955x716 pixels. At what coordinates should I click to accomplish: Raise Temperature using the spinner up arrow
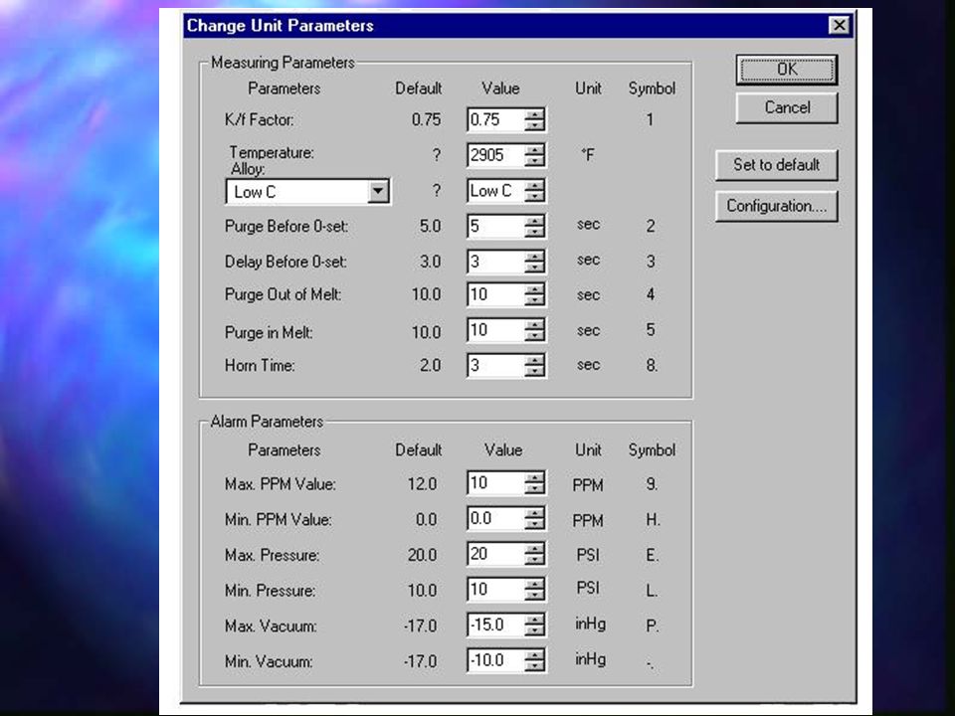(x=535, y=149)
